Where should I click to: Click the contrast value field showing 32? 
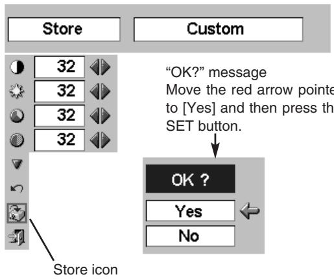click(60, 67)
